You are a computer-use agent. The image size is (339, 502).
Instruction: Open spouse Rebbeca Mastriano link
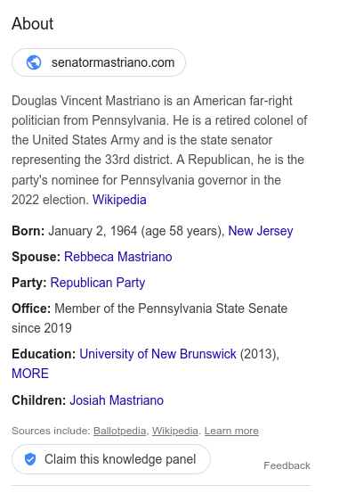coord(118,257)
